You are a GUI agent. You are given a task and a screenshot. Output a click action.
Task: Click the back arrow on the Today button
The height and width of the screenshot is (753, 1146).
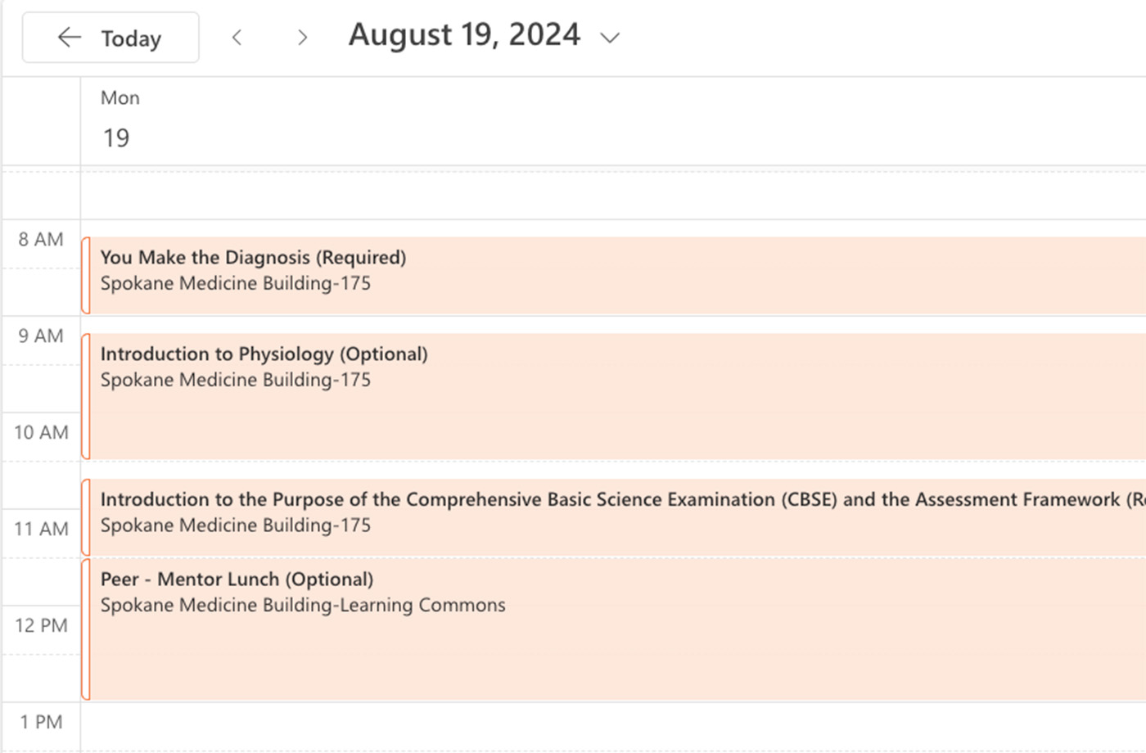click(x=70, y=37)
